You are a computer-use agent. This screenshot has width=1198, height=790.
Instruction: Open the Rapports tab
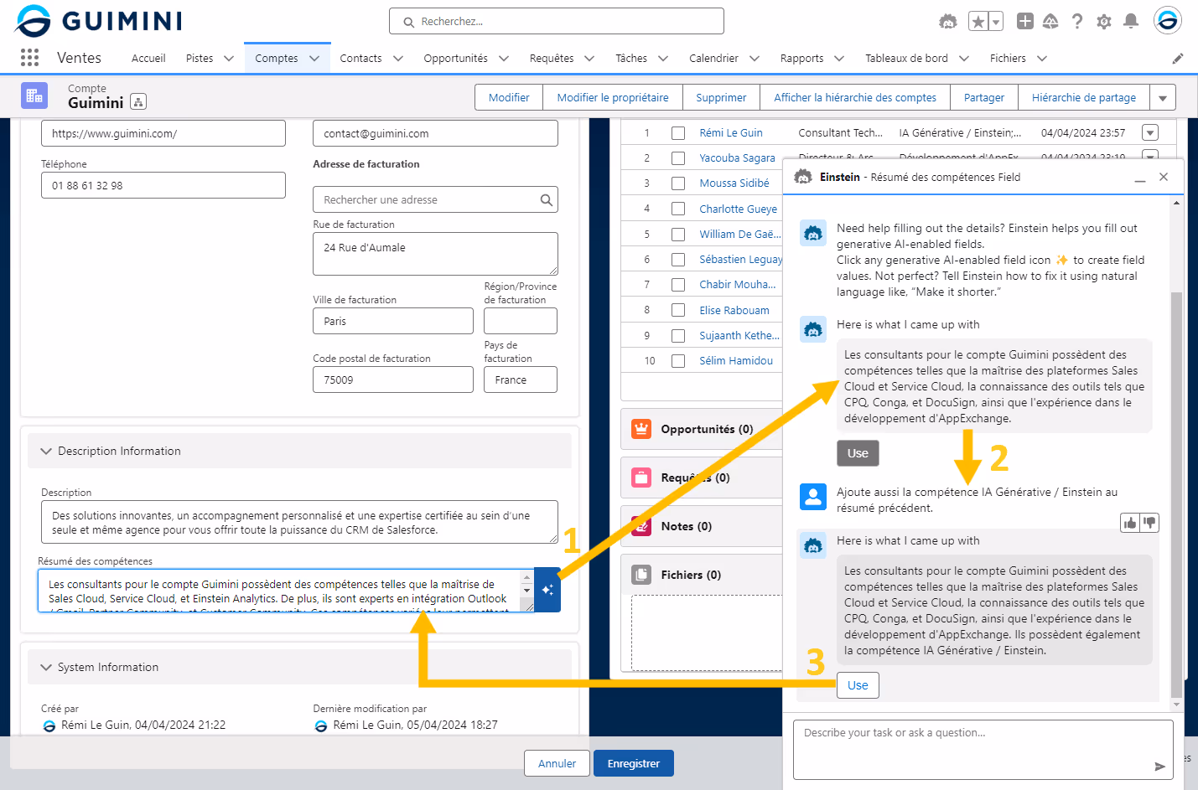[801, 59]
